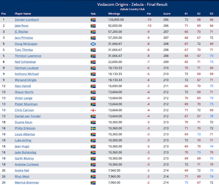This screenshot has height=185, width=219.
Task: Click Anthony Michael player link
Action: click(x=27, y=74)
